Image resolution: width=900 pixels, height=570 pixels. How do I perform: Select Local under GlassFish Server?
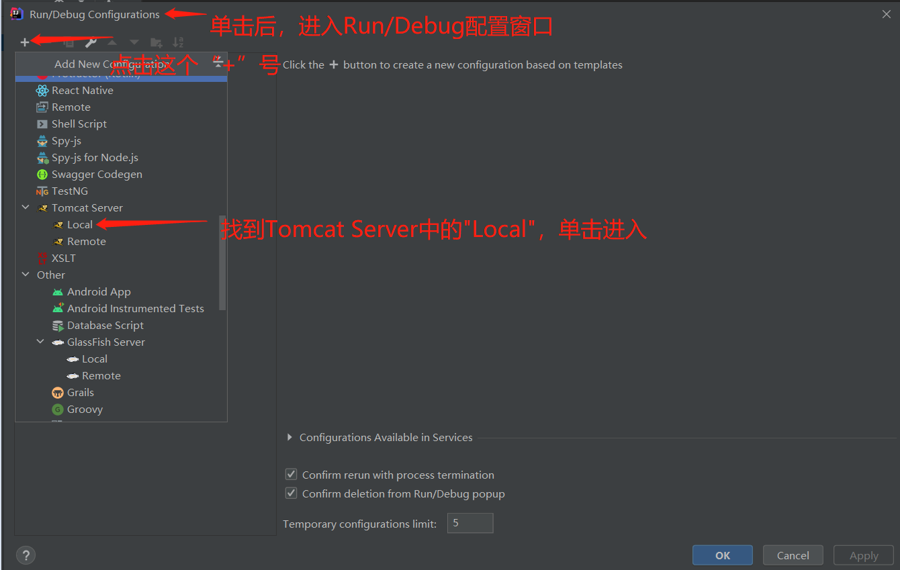click(95, 359)
